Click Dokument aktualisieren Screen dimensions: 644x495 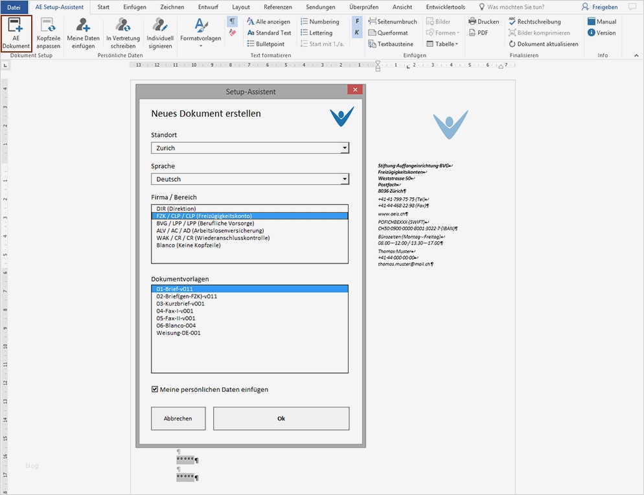544,43
